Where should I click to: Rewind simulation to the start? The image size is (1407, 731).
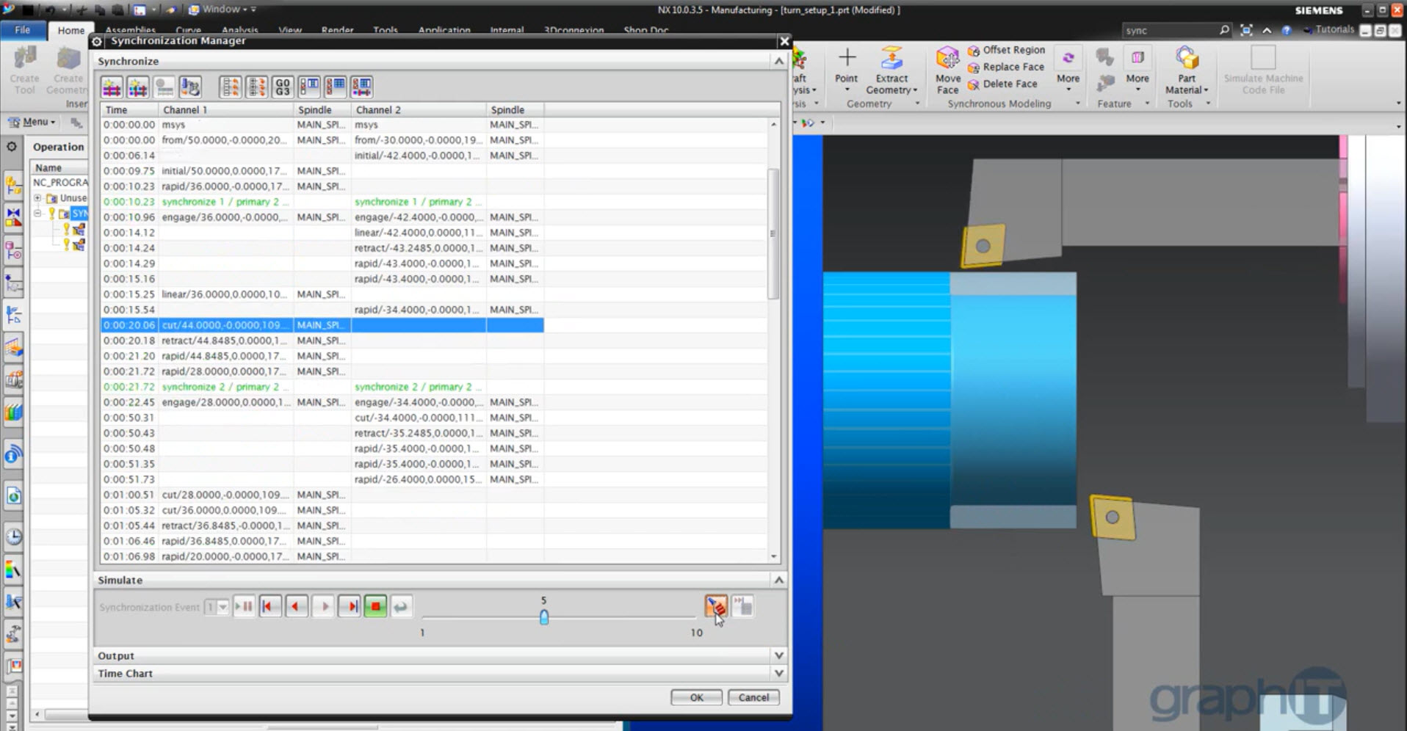pyautogui.click(x=270, y=607)
